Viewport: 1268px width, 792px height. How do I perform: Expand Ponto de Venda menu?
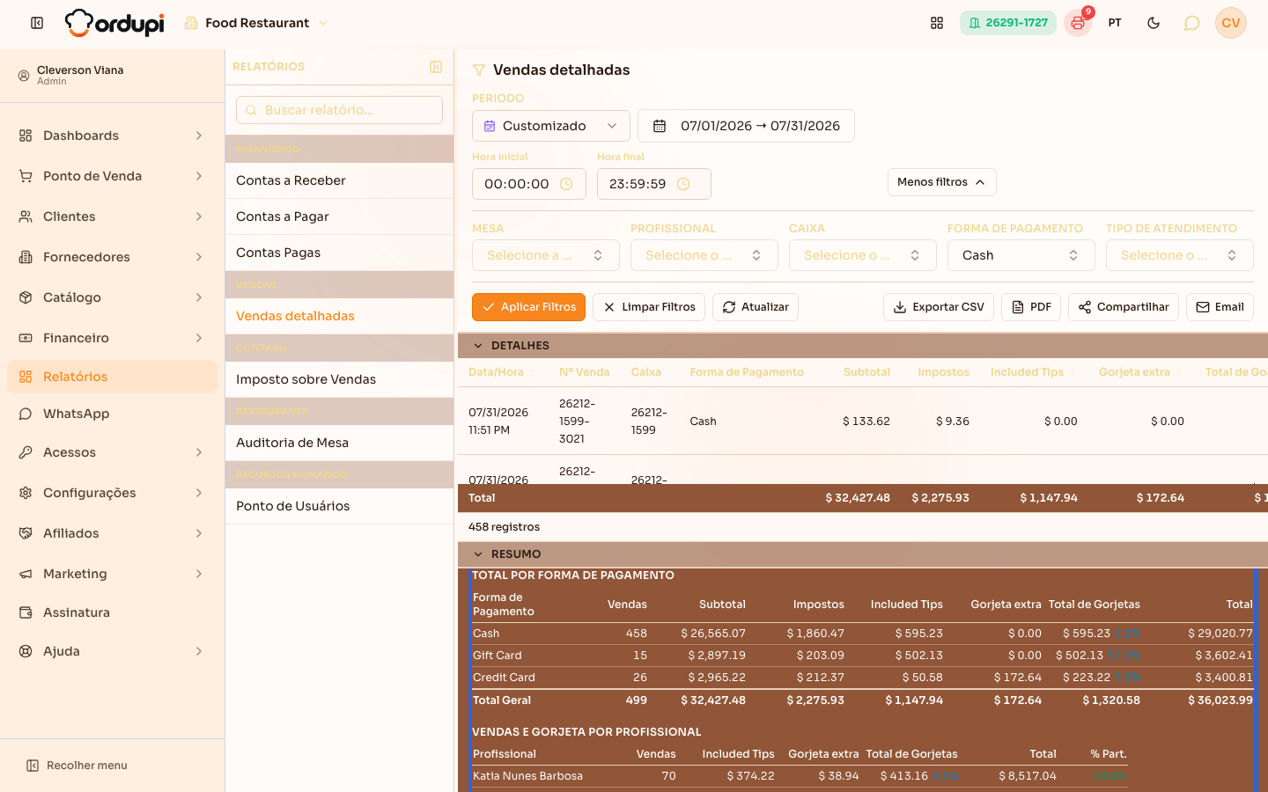pyautogui.click(x=112, y=176)
